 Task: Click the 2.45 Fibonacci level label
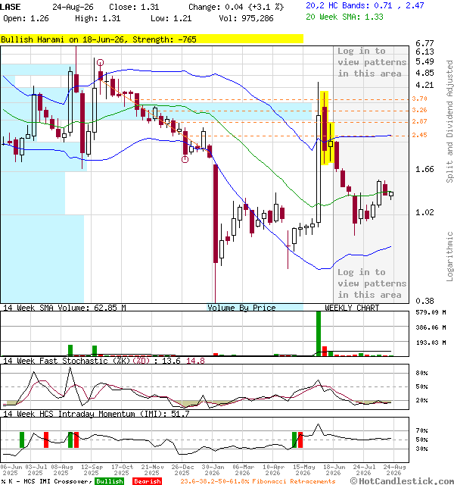pyautogui.click(x=419, y=135)
